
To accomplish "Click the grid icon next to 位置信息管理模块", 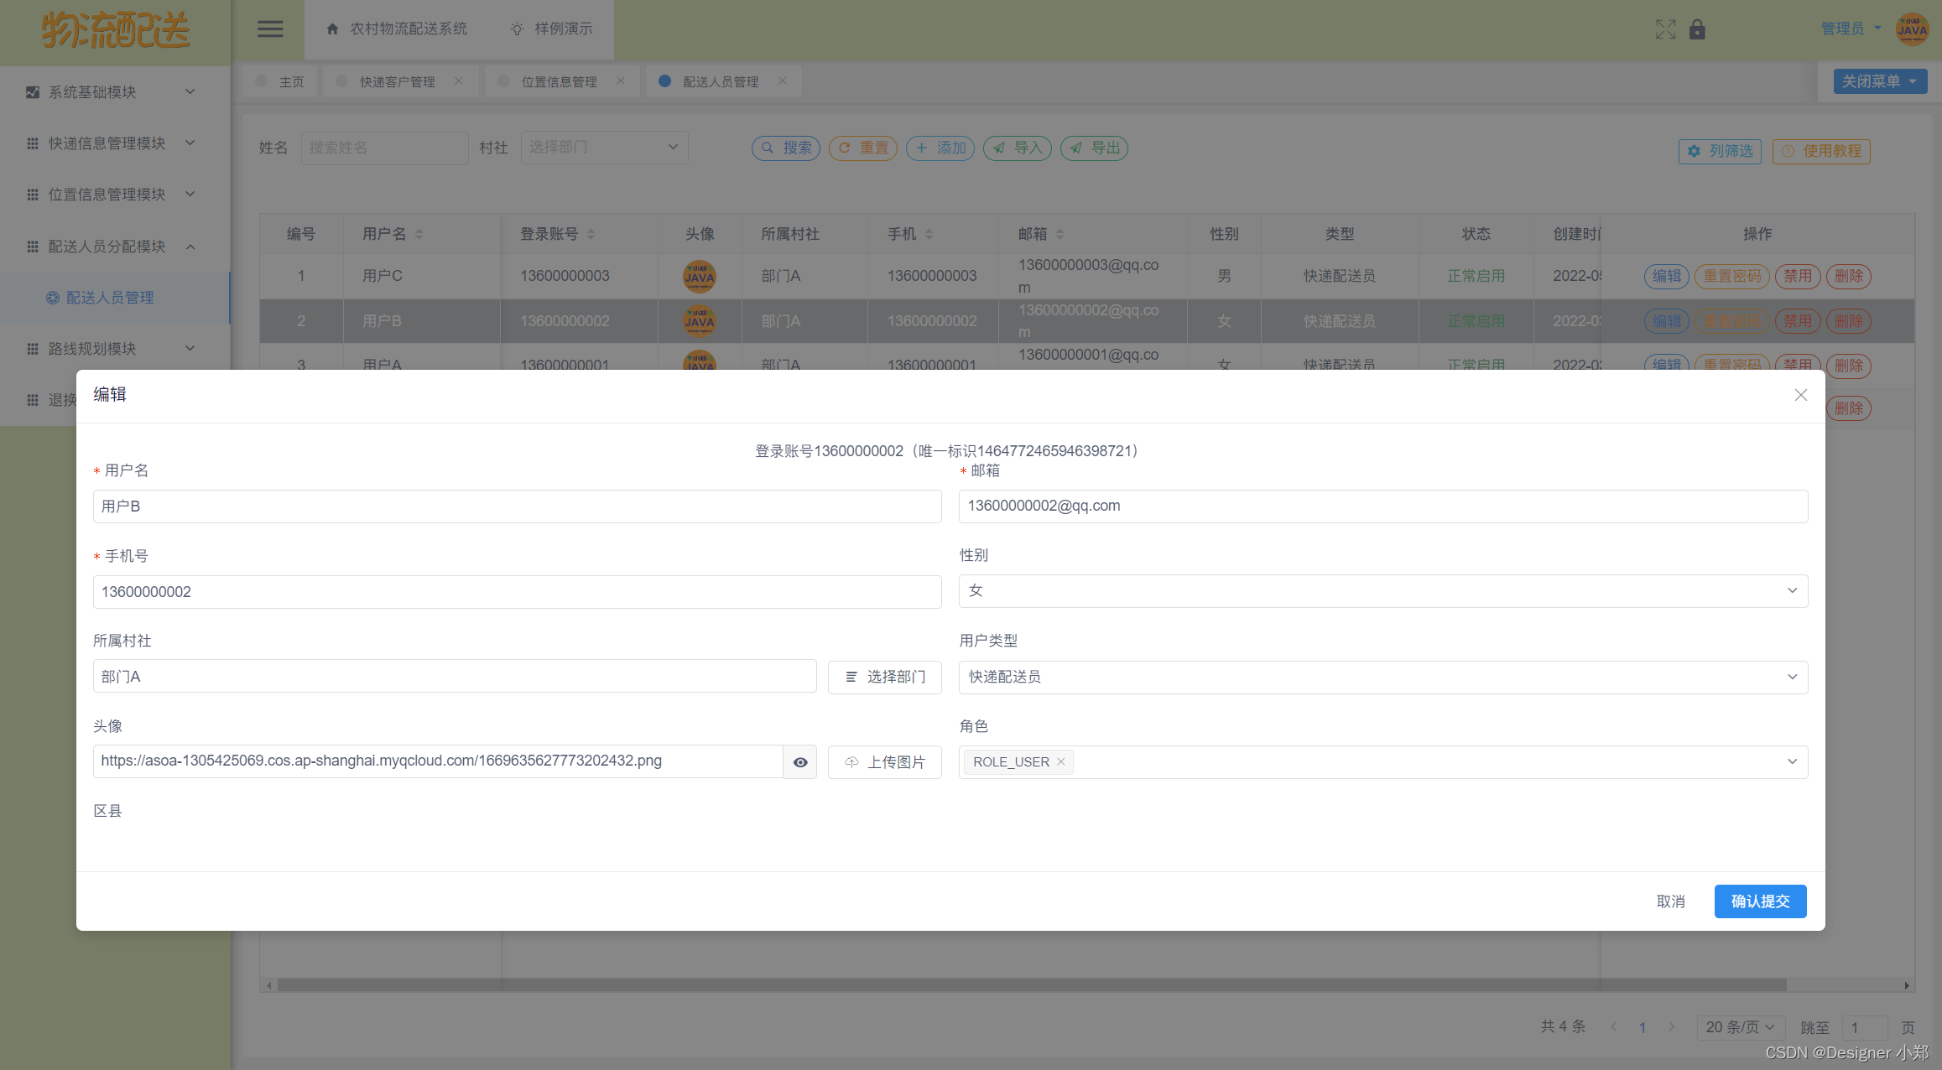I will 33,195.
